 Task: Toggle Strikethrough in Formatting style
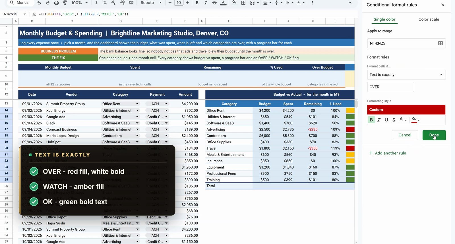394,120
